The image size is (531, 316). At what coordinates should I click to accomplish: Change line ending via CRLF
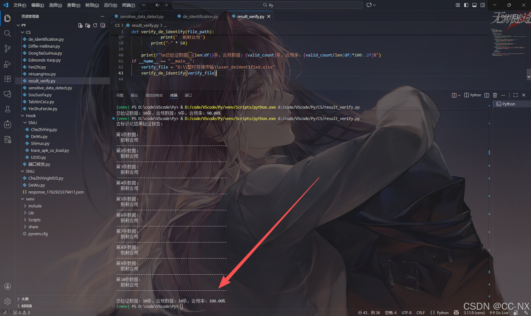pyautogui.click(x=421, y=313)
